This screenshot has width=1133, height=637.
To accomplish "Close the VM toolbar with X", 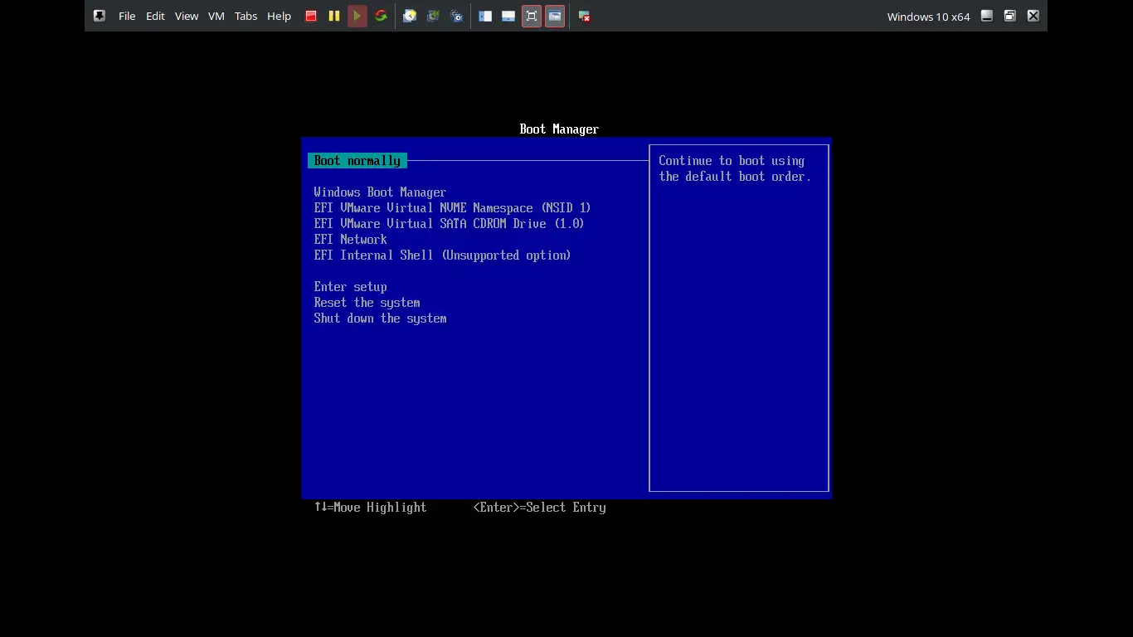I will (x=1033, y=16).
